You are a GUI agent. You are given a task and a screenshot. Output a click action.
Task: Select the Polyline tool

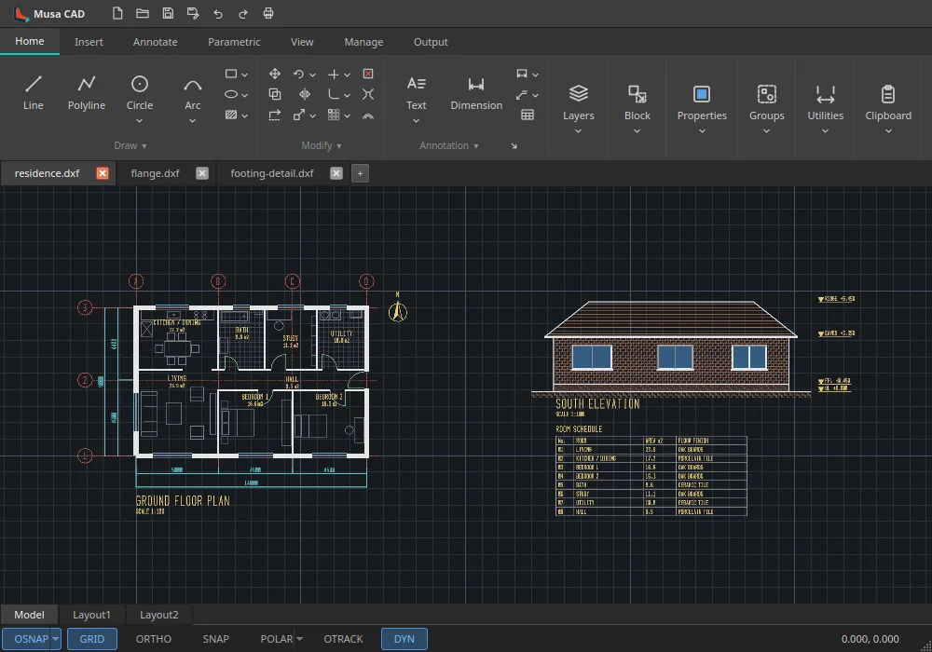tap(86, 93)
